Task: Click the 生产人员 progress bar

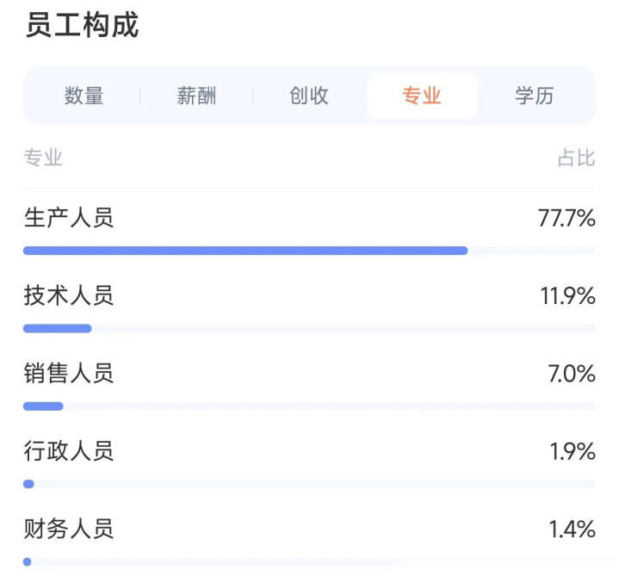Action: pos(245,251)
